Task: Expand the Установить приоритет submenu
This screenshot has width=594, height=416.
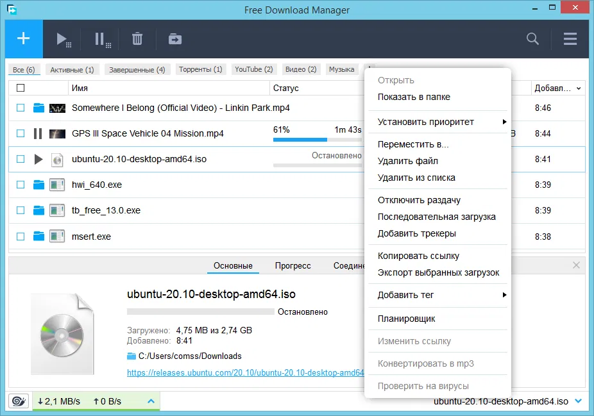Action: (x=437, y=122)
